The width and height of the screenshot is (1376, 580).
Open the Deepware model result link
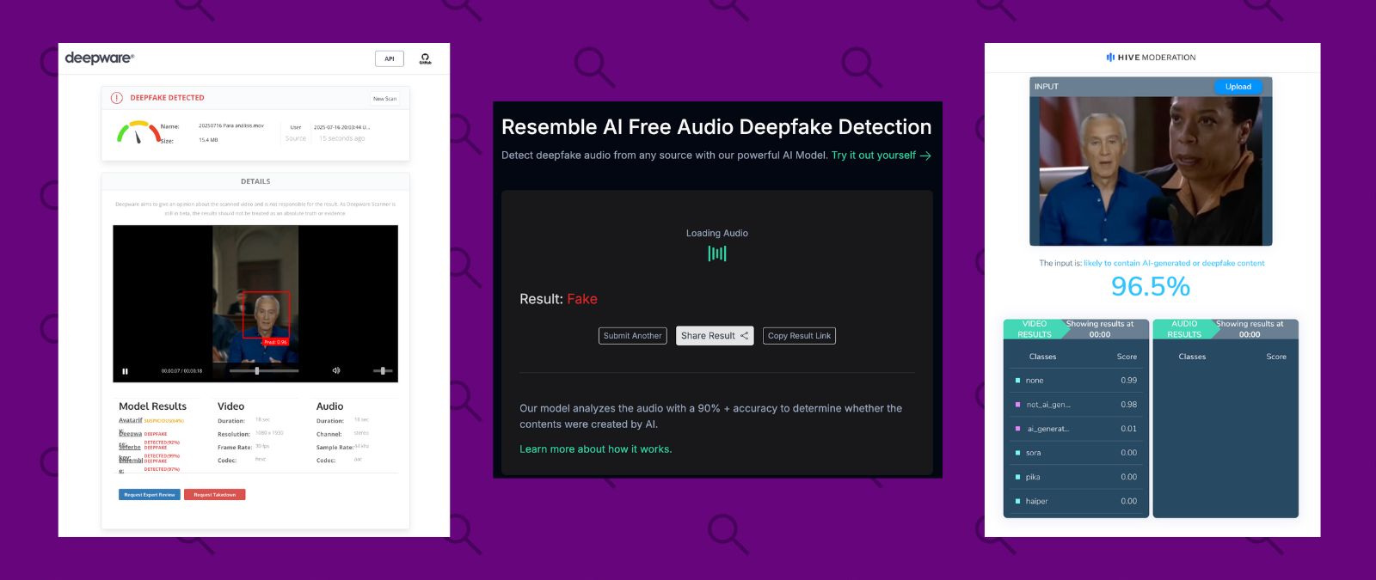(130, 434)
